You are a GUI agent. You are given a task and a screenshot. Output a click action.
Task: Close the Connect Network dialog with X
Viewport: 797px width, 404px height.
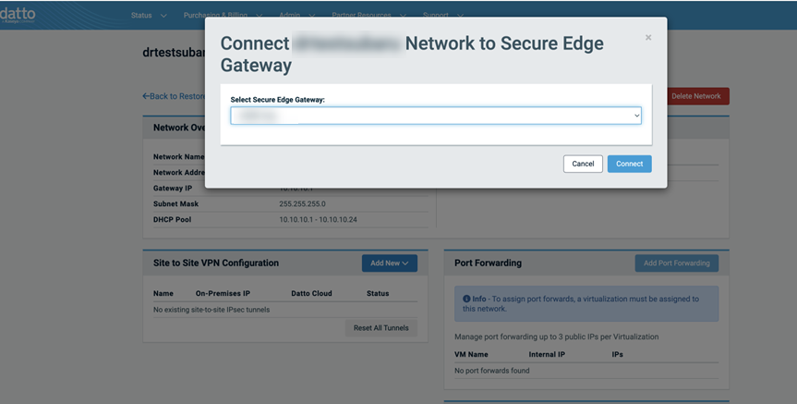point(648,38)
